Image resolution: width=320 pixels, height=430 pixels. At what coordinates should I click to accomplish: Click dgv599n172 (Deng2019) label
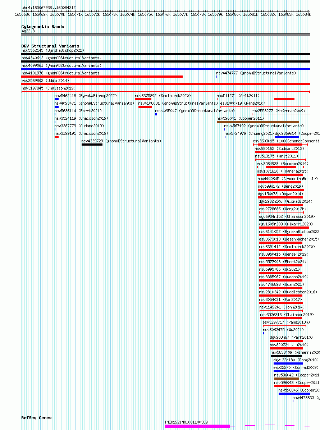(280, 186)
